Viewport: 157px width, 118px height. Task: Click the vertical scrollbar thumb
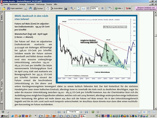[x=156, y=35]
